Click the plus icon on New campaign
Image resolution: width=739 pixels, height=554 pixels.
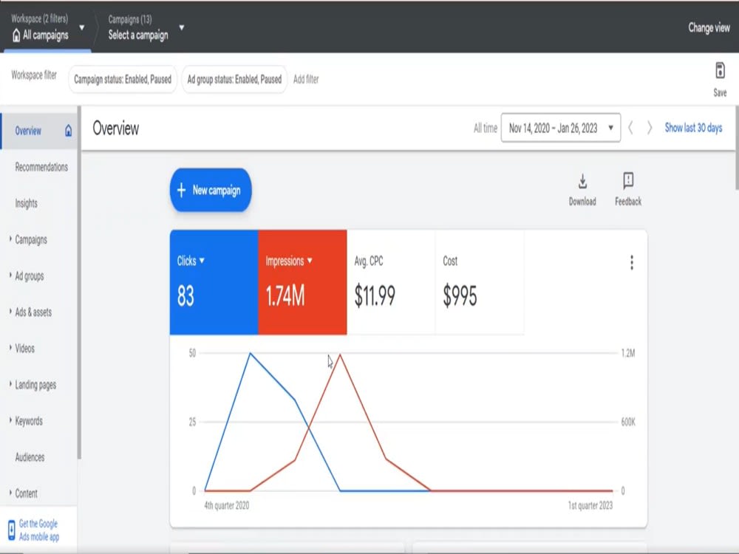[x=182, y=191]
